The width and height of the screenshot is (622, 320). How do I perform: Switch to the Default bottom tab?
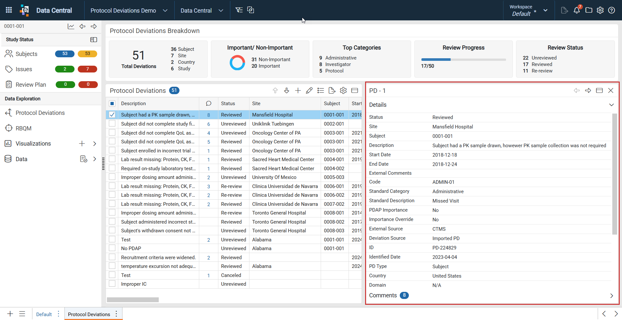[44, 314]
